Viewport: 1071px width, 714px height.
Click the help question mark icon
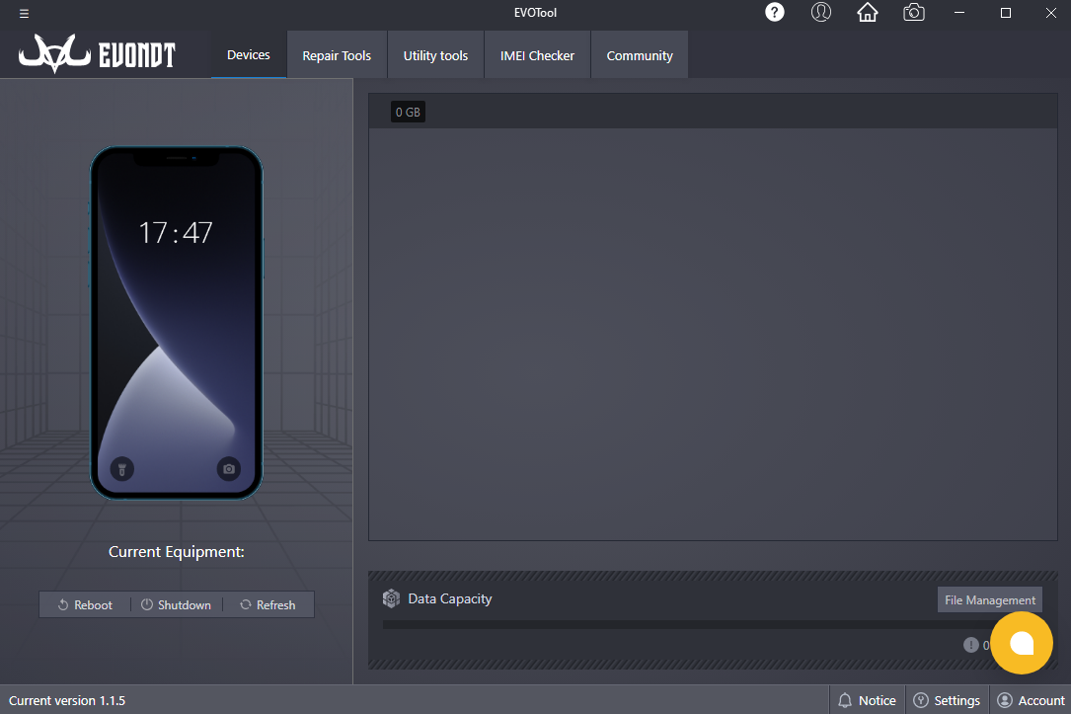(775, 13)
